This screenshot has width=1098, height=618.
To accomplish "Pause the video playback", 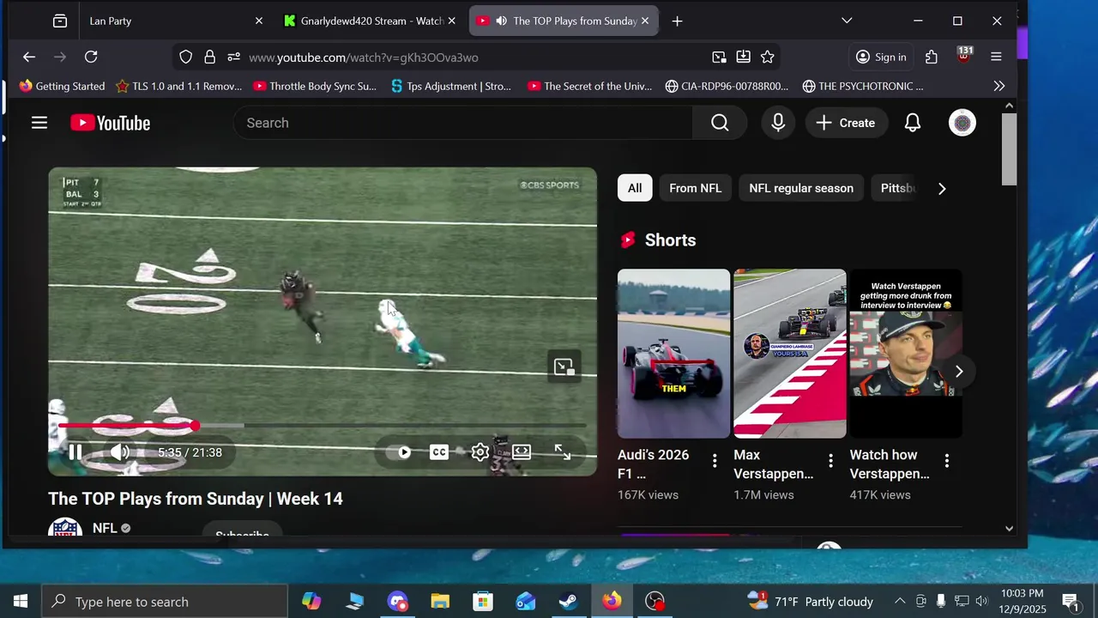I will (75, 452).
